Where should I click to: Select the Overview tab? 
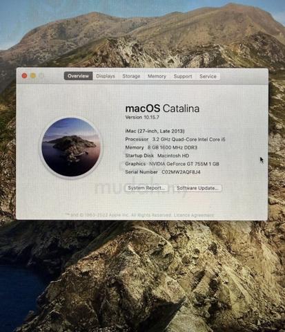tap(78, 76)
